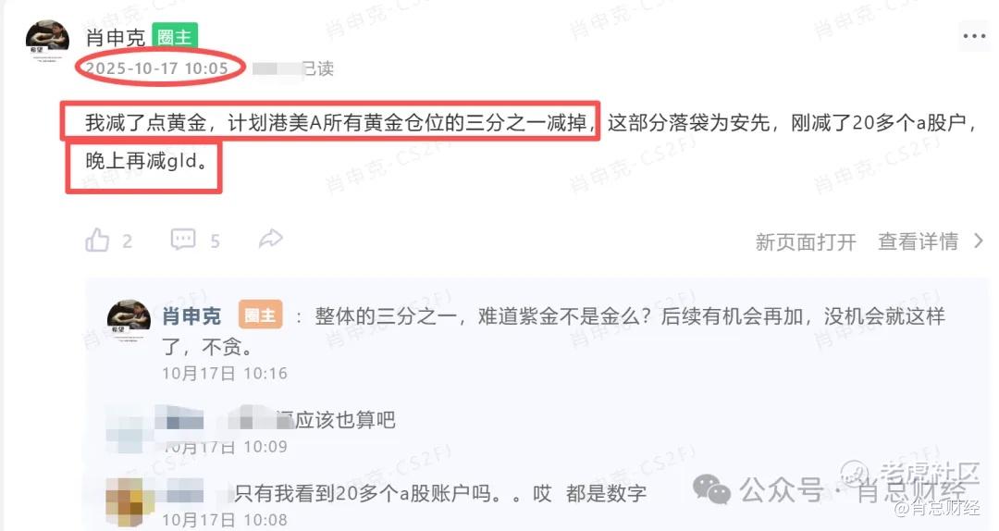Click the bold 肖申克 name in reply
The image size is (999, 531).
(x=191, y=316)
